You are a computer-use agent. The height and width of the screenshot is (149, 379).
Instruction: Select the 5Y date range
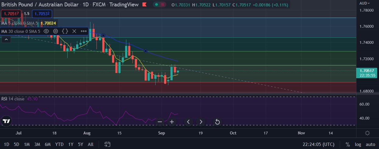coord(80,144)
